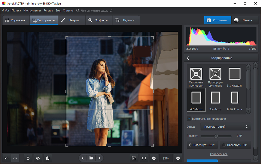
Task: Click the reset rotation icon in bottom toolbar
Action: tap(28, 158)
